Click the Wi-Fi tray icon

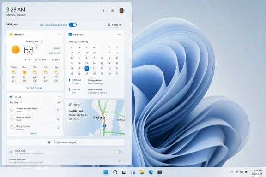click(237, 172)
